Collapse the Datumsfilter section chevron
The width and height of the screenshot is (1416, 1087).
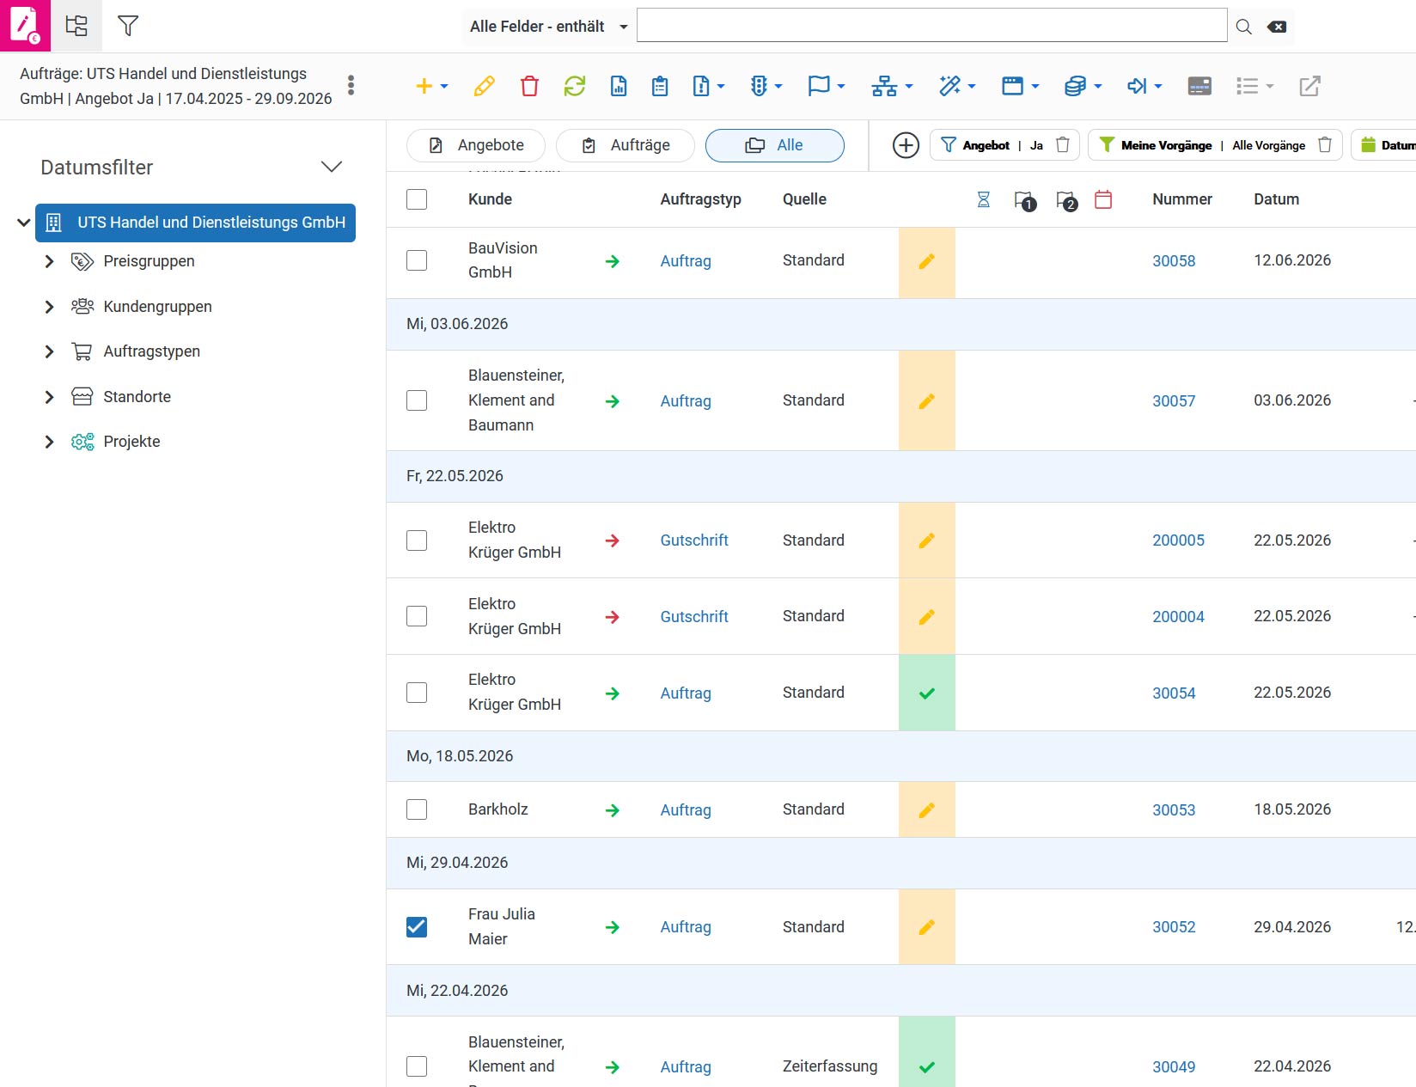pos(331,167)
